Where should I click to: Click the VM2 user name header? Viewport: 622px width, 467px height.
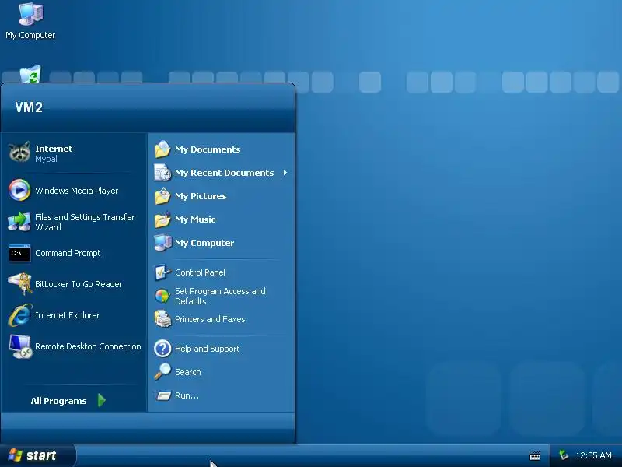[x=29, y=107]
